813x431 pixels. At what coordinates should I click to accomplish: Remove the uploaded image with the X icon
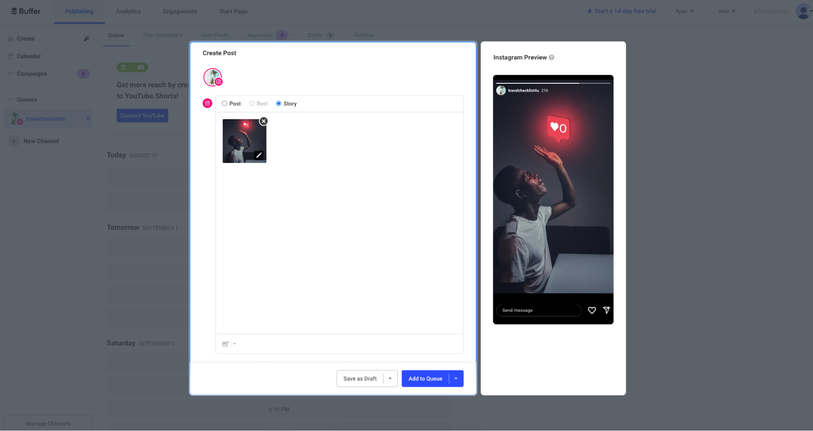[x=264, y=121]
